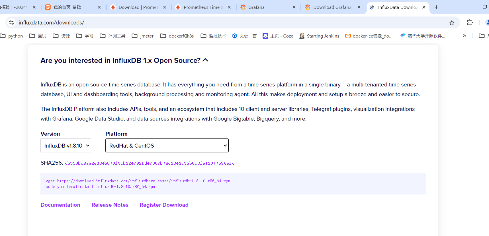Close the InfluxData Downloads tab
The width and height of the screenshot is (489, 236).
click(x=423, y=7)
